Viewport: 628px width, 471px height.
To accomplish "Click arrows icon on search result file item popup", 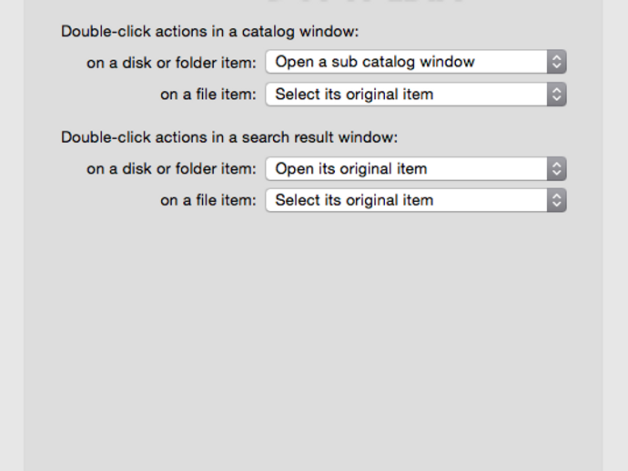I will tap(557, 200).
